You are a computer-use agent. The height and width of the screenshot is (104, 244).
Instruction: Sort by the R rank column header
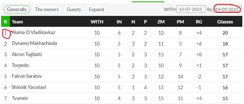click(x=6, y=21)
